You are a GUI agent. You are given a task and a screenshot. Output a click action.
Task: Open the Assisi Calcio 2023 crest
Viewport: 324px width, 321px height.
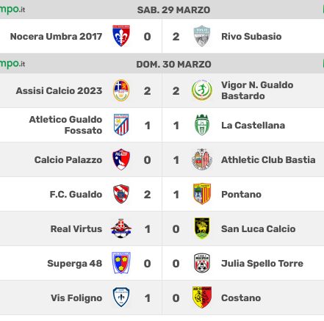click(x=121, y=90)
